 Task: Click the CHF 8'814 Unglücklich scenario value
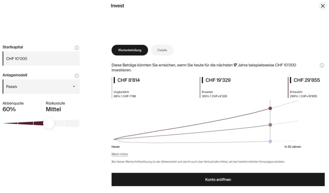click(x=129, y=80)
